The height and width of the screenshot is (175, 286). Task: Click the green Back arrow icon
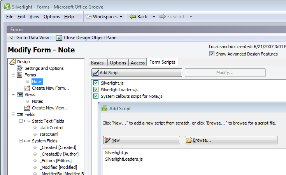pyautogui.click(x=133, y=17)
